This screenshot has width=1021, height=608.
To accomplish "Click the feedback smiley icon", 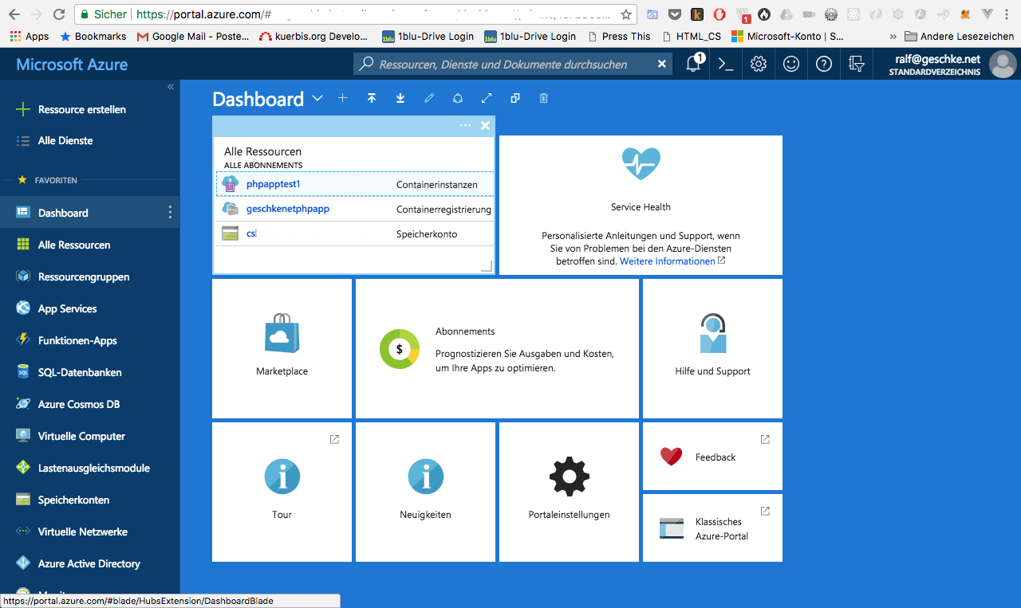I will click(791, 64).
